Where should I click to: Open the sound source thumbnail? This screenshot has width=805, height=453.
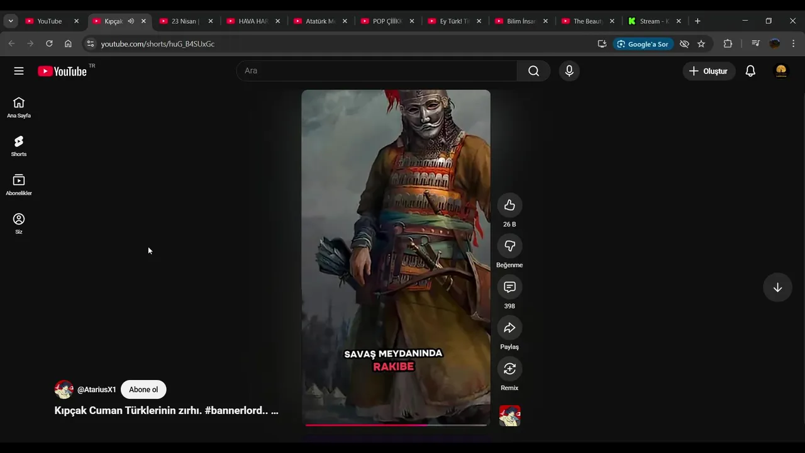point(509,415)
